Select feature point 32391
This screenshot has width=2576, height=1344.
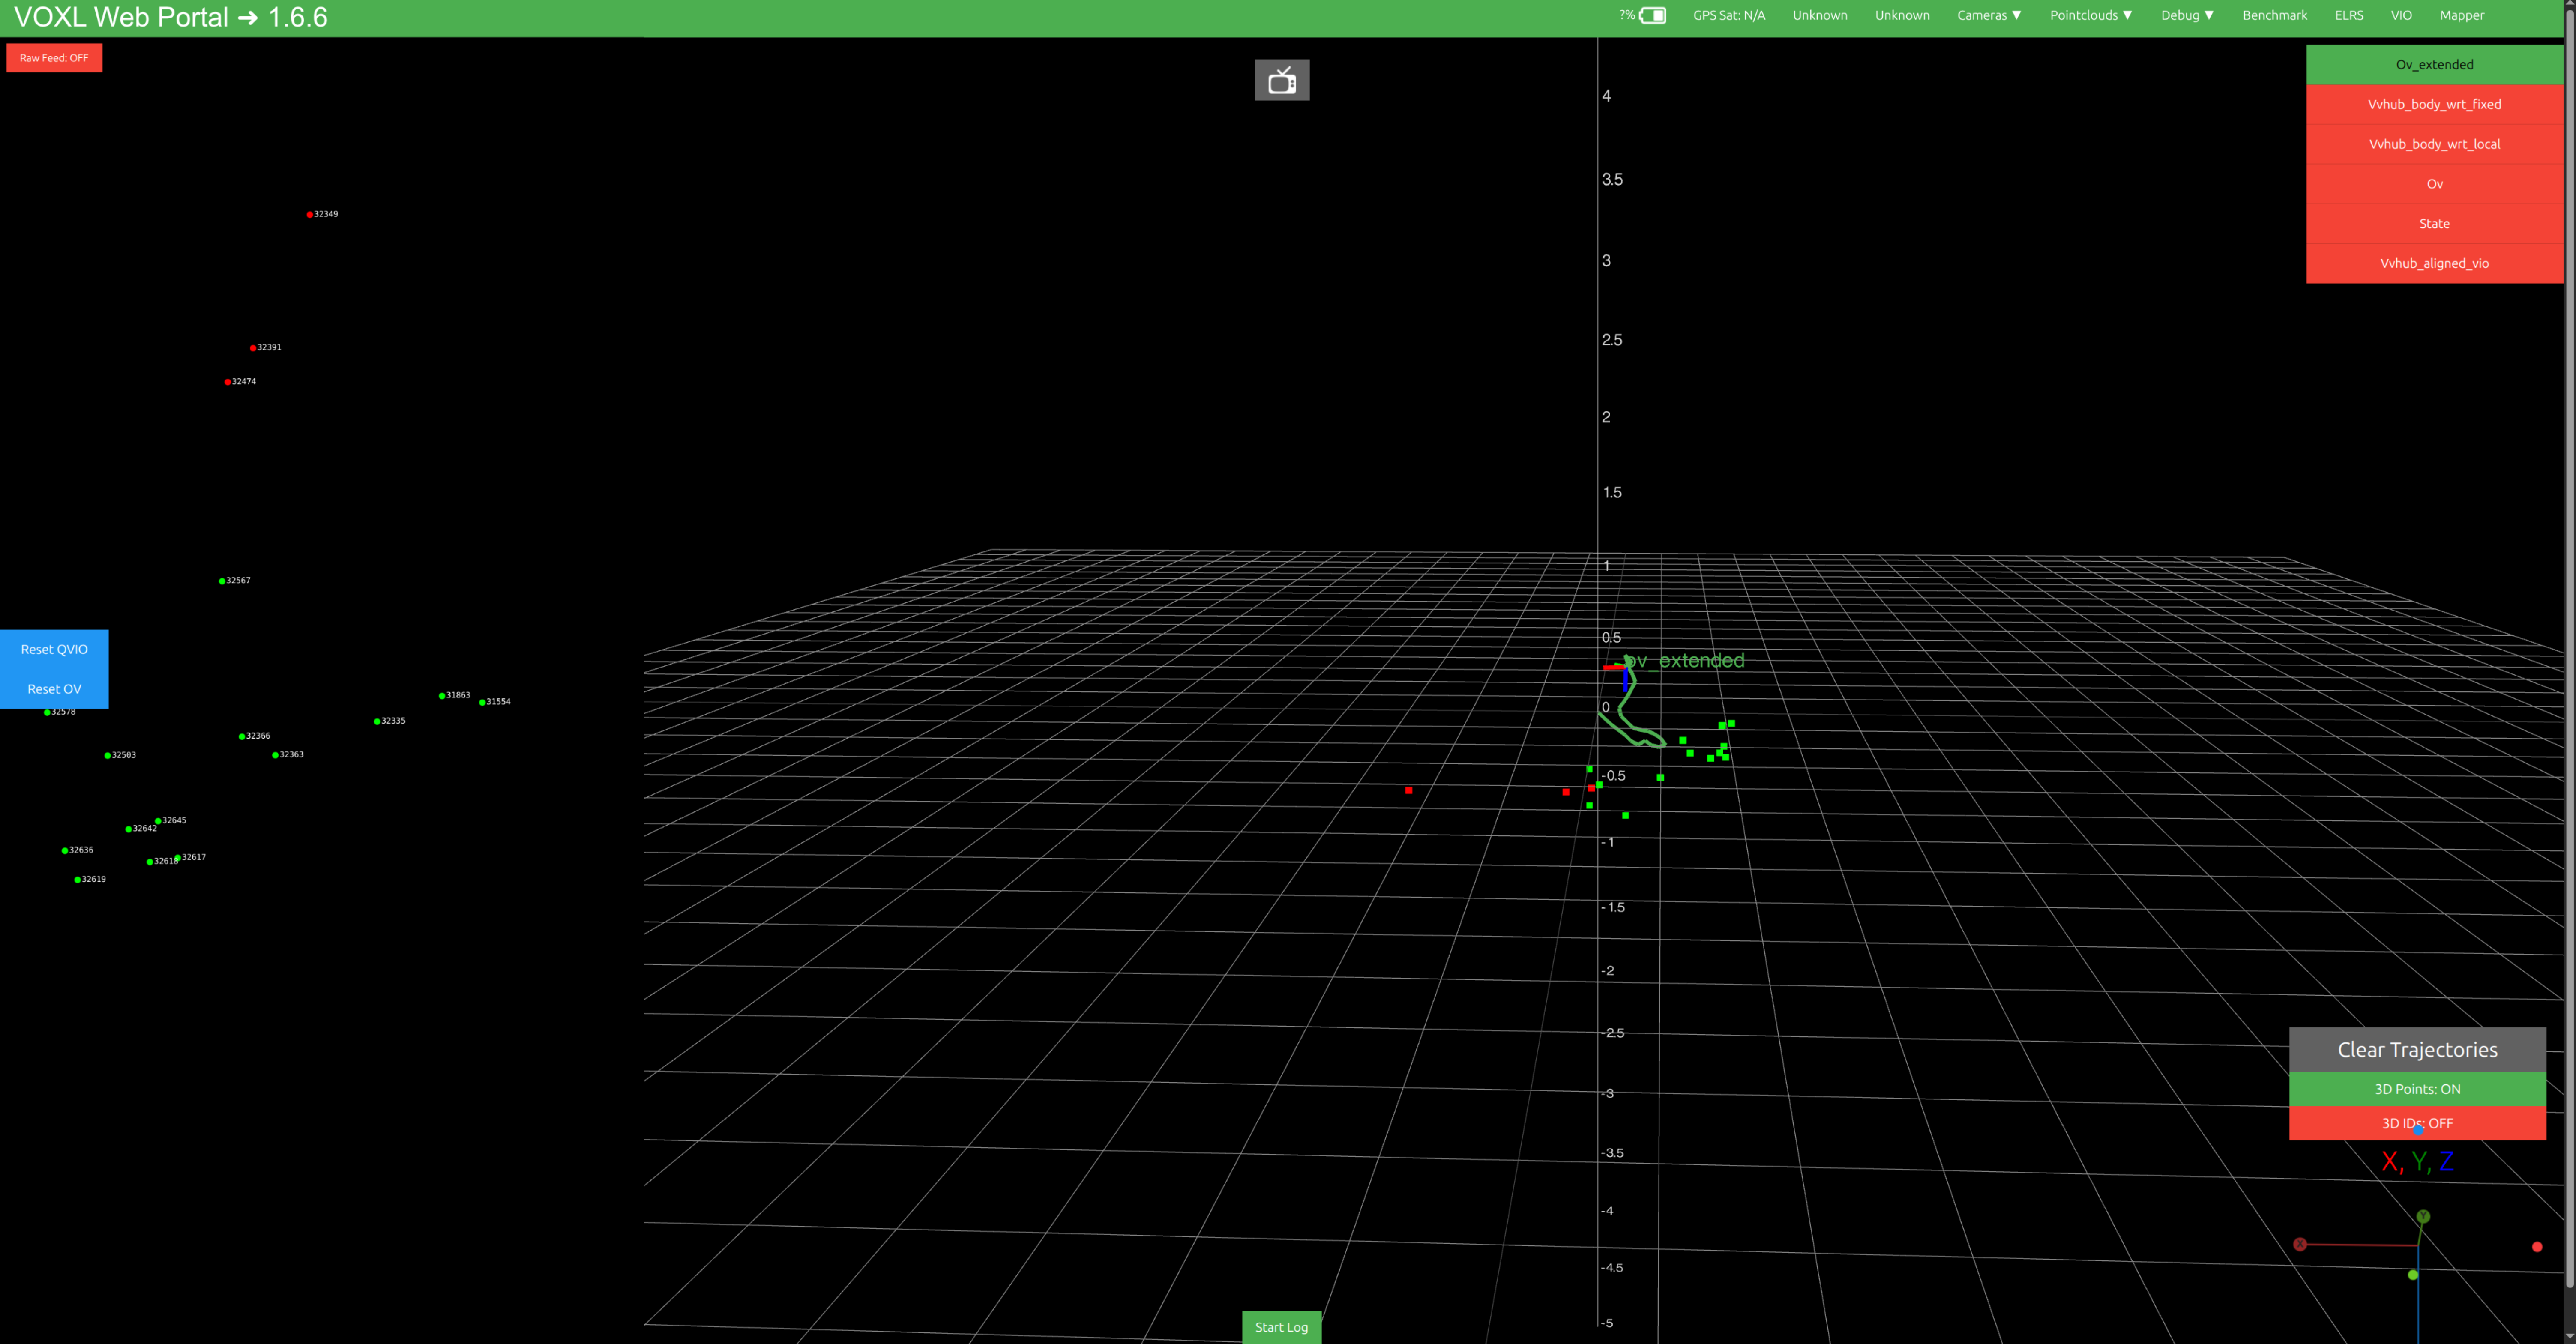(x=253, y=348)
